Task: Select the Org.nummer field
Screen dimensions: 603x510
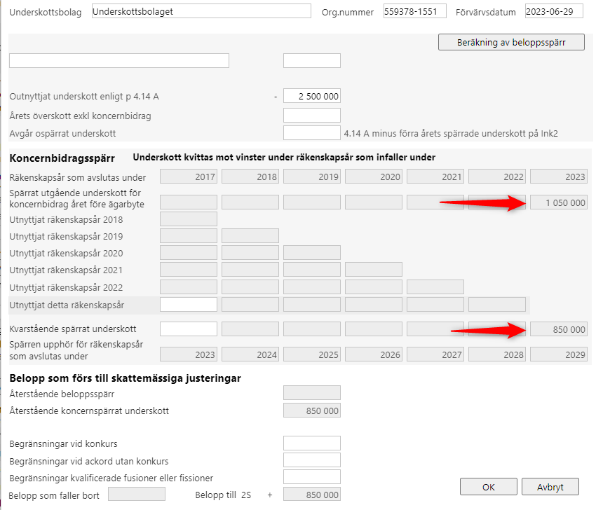Action: pos(414,11)
